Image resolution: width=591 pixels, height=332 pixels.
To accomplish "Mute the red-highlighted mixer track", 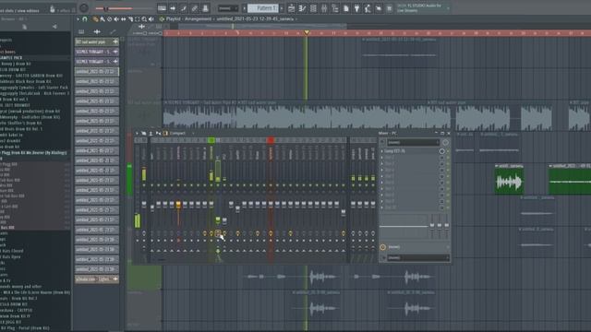I will (x=271, y=185).
